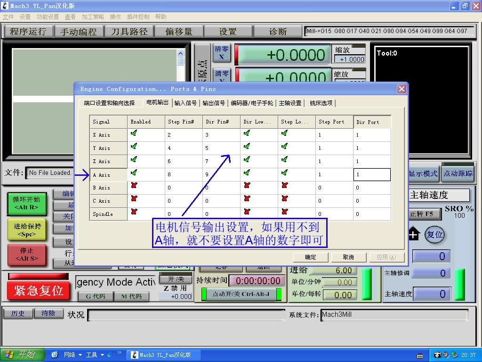
Task: Toggle Spindle Step Low red cross
Action: pos(285,212)
